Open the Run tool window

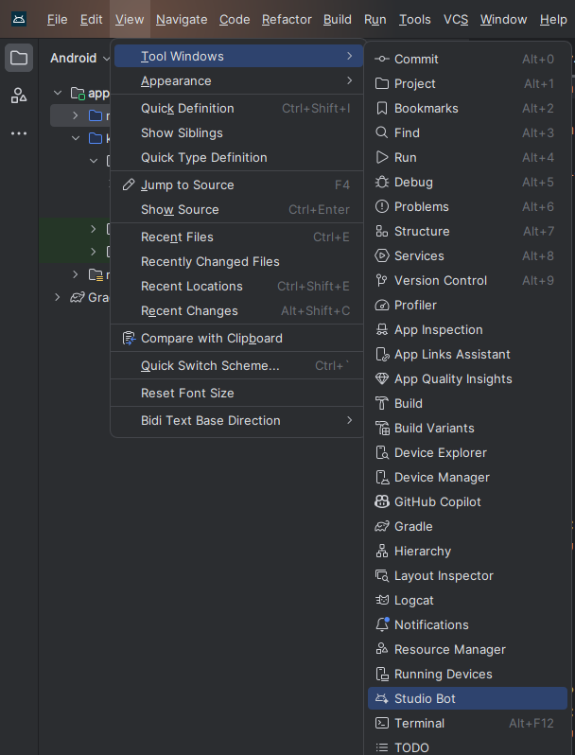pyautogui.click(x=467, y=157)
